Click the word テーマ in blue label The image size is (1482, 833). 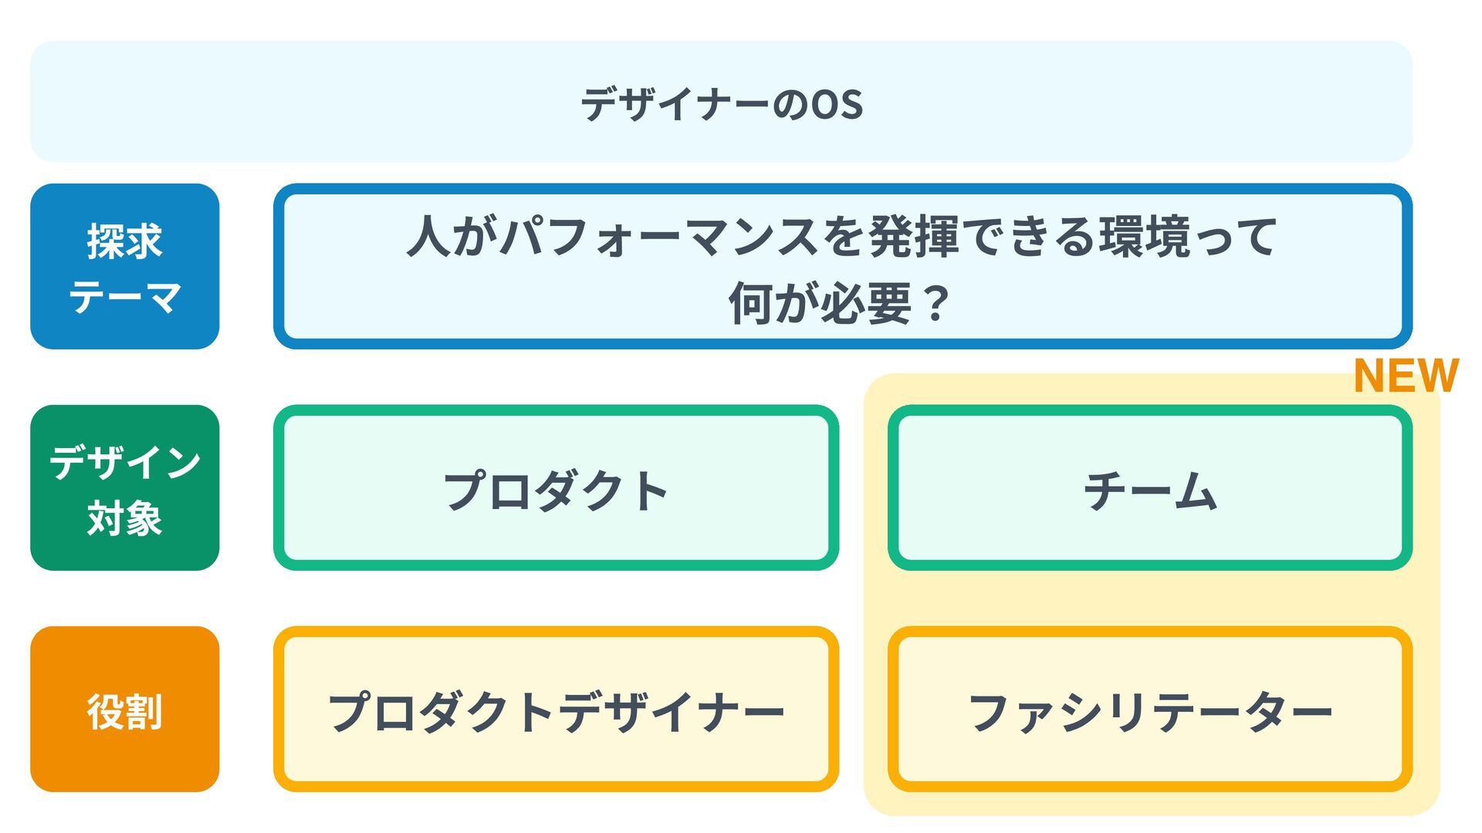(x=124, y=297)
